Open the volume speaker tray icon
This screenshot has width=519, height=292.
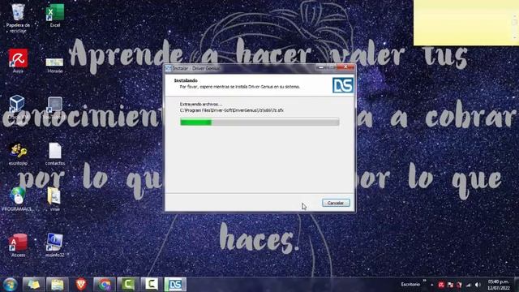coord(478,285)
